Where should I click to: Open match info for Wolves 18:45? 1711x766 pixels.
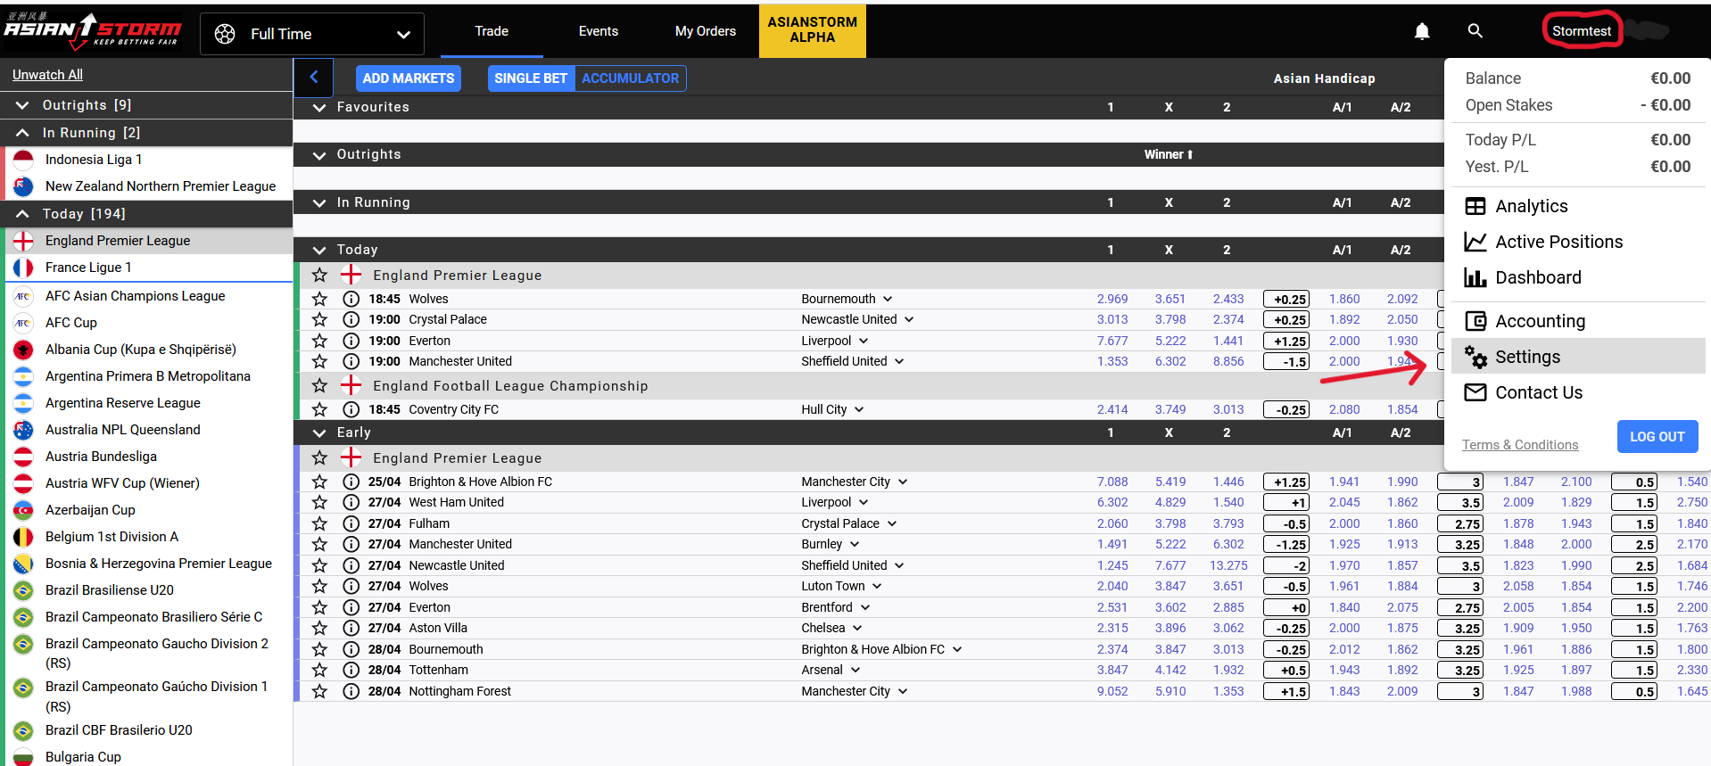(351, 299)
